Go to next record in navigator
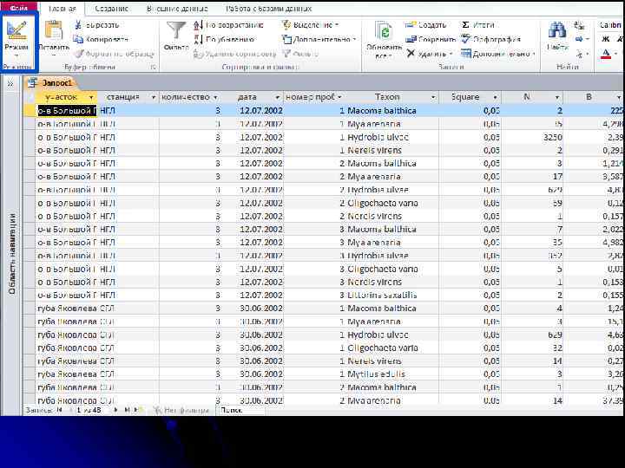Image resolution: width=625 pixels, height=468 pixels. point(116,409)
